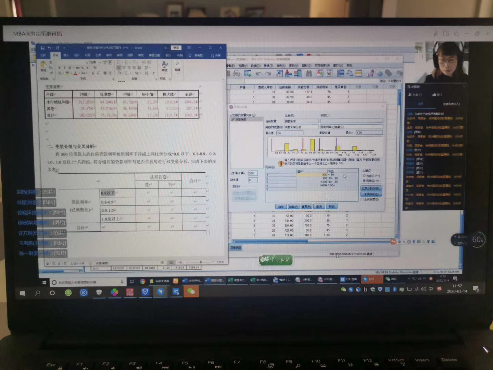Open the Styles gallery in Word
Image resolution: width=493 pixels, height=370 pixels.
click(165, 66)
